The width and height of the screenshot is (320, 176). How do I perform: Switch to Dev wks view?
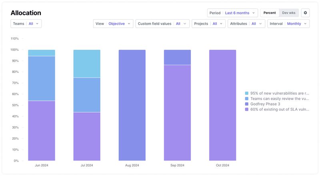[288, 13]
